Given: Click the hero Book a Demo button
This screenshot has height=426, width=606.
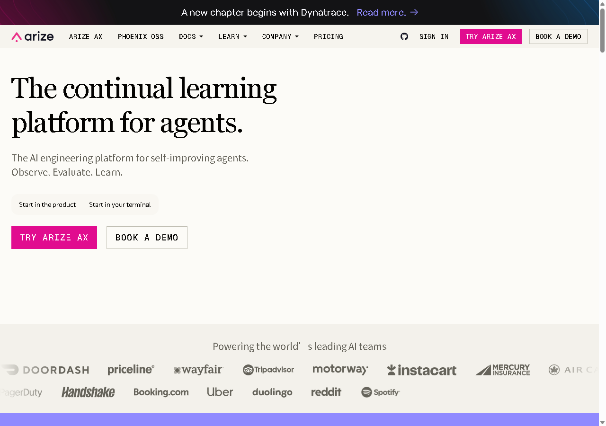Looking at the screenshot, I should coord(147,238).
